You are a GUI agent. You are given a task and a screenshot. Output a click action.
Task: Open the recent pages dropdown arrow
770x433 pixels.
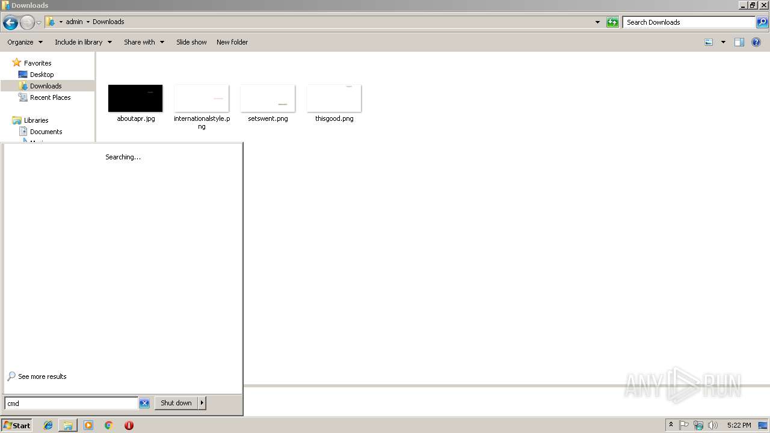pyautogui.click(x=38, y=23)
